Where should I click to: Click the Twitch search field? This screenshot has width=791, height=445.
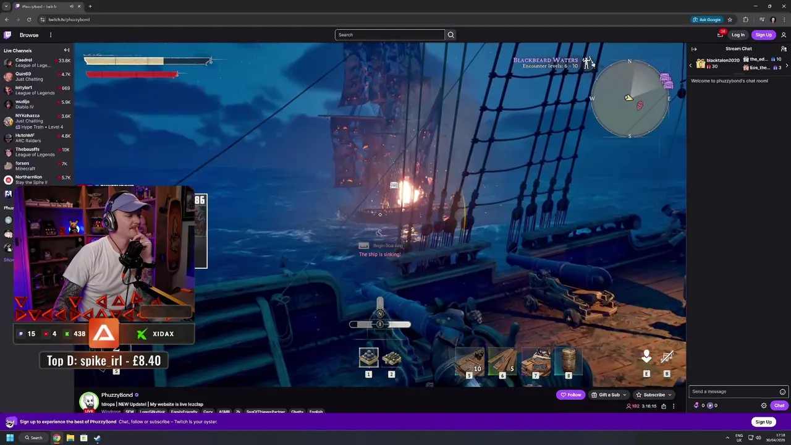pos(389,35)
